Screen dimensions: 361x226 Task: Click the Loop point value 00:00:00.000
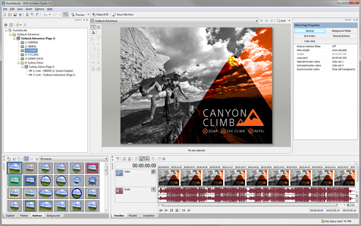(x=339, y=58)
